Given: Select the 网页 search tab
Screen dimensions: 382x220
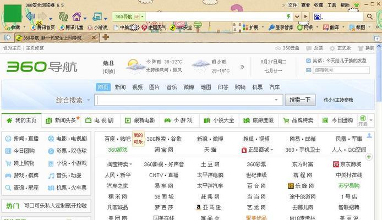Looking at the screenshot, I should [103, 87].
